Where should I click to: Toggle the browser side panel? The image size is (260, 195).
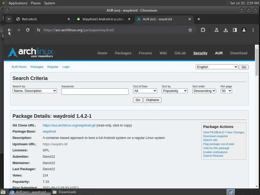(x=235, y=30)
